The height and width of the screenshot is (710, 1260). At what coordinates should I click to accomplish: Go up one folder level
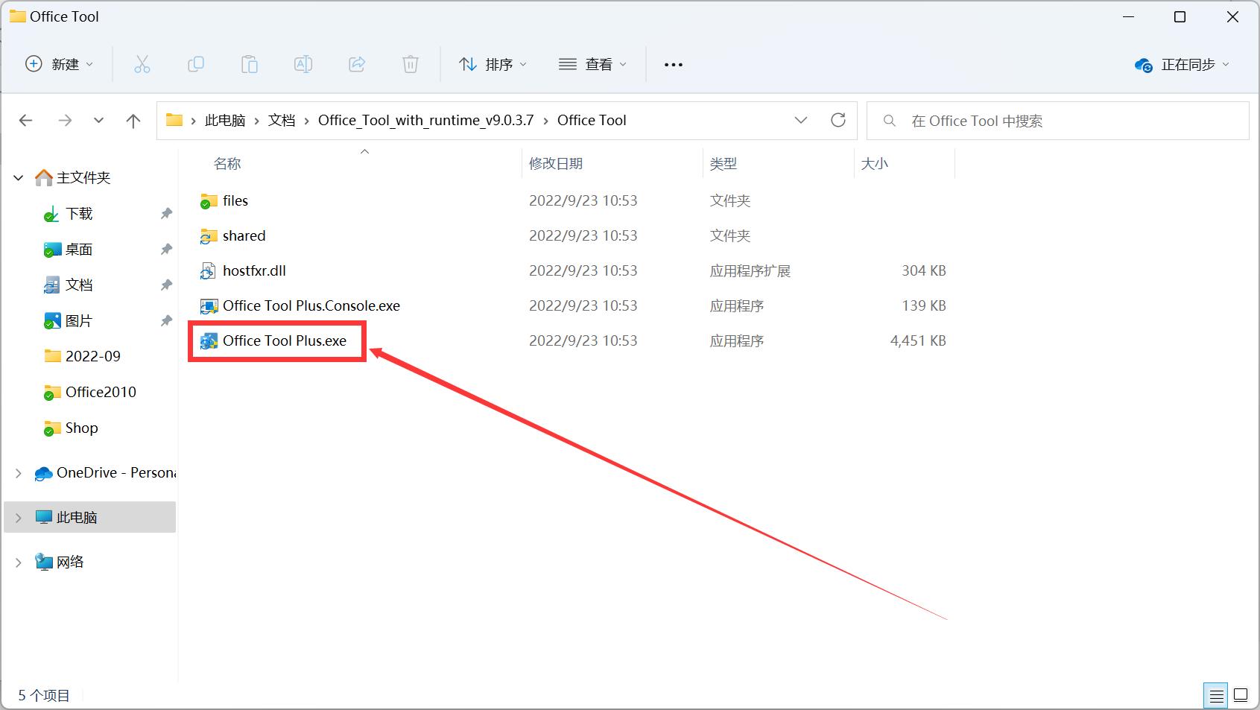(133, 121)
